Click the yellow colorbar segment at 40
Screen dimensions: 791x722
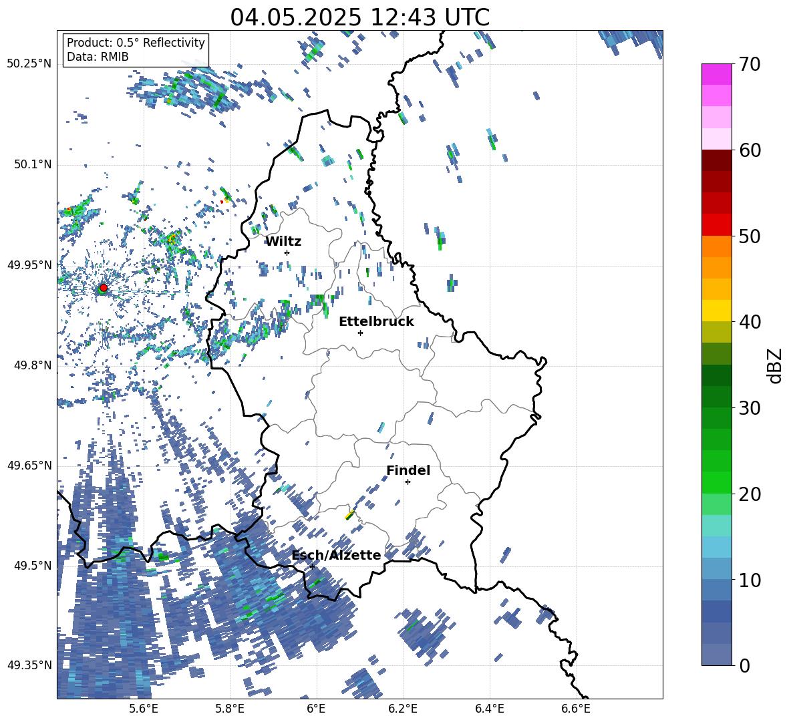pos(716,311)
